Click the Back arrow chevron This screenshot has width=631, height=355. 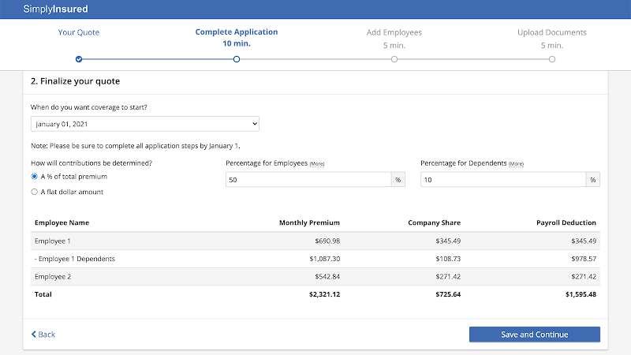pyautogui.click(x=34, y=334)
